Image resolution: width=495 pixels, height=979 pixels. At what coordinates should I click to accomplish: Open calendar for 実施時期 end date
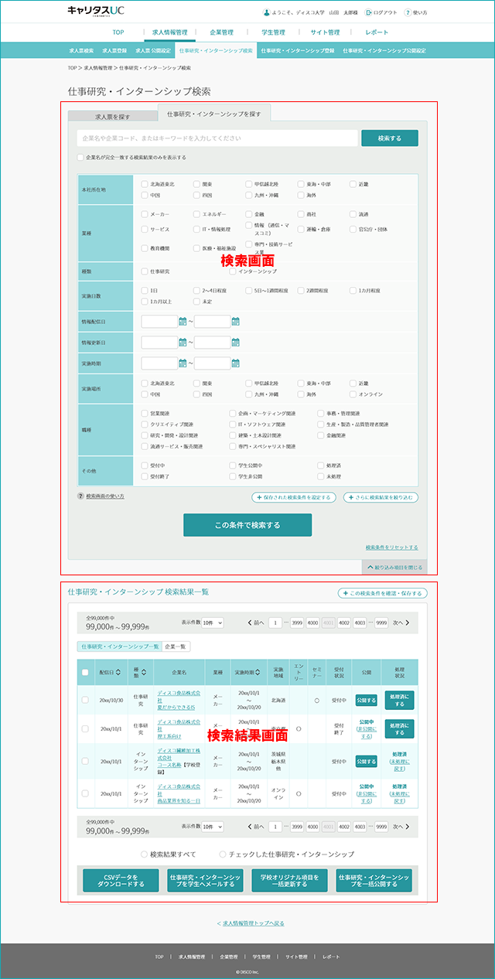pos(235,363)
